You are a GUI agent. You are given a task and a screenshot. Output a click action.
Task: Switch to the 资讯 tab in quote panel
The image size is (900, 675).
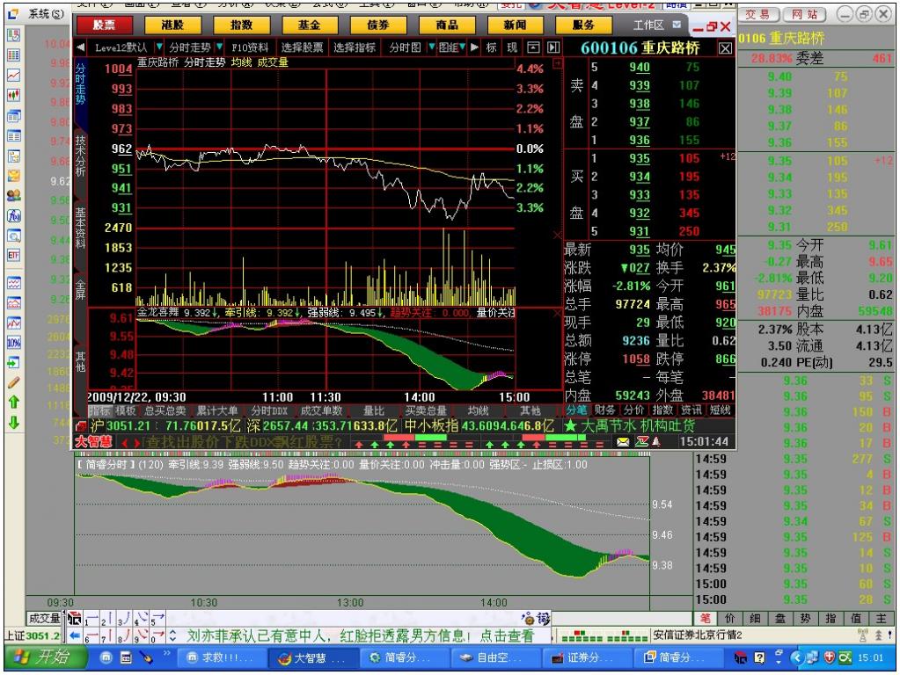[x=691, y=410]
